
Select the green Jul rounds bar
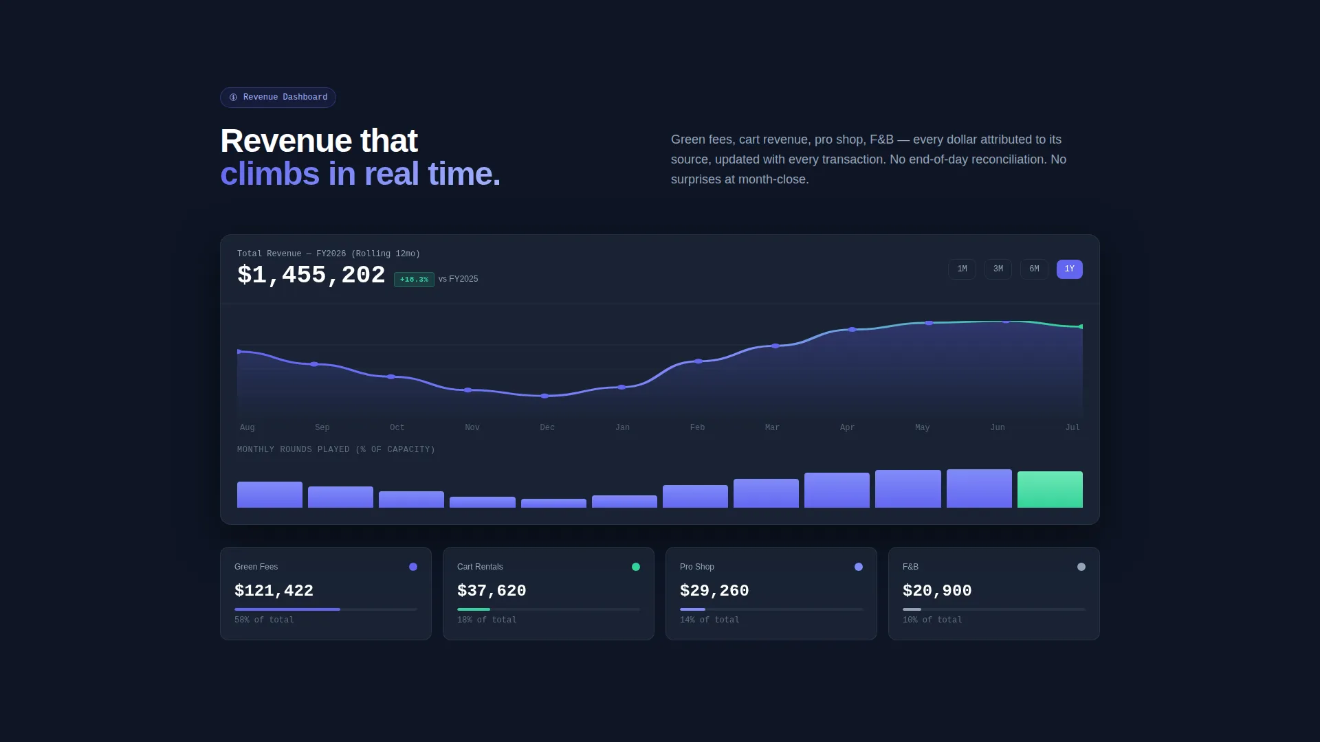coord(1050,489)
